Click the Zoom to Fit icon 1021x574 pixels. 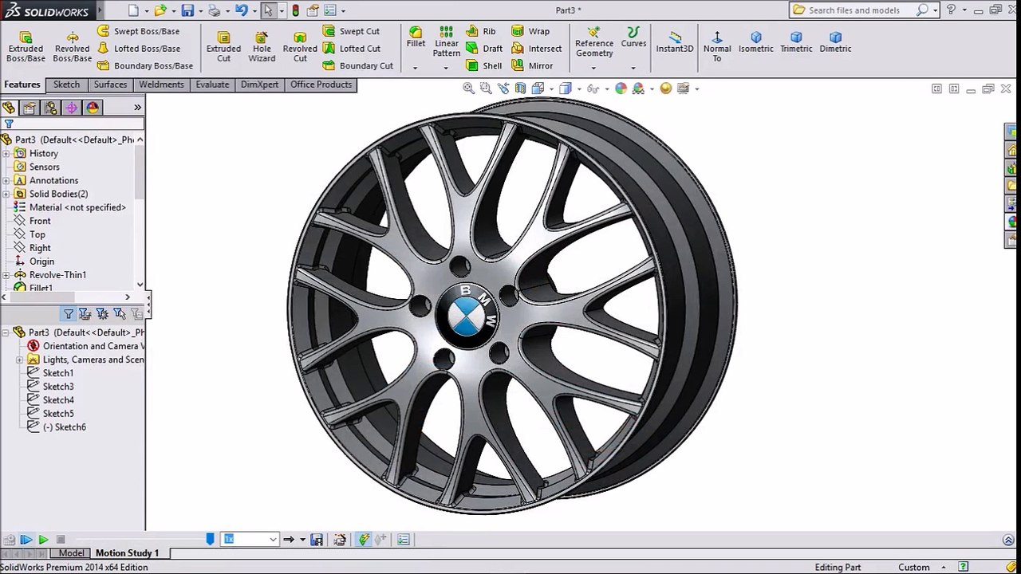click(469, 88)
